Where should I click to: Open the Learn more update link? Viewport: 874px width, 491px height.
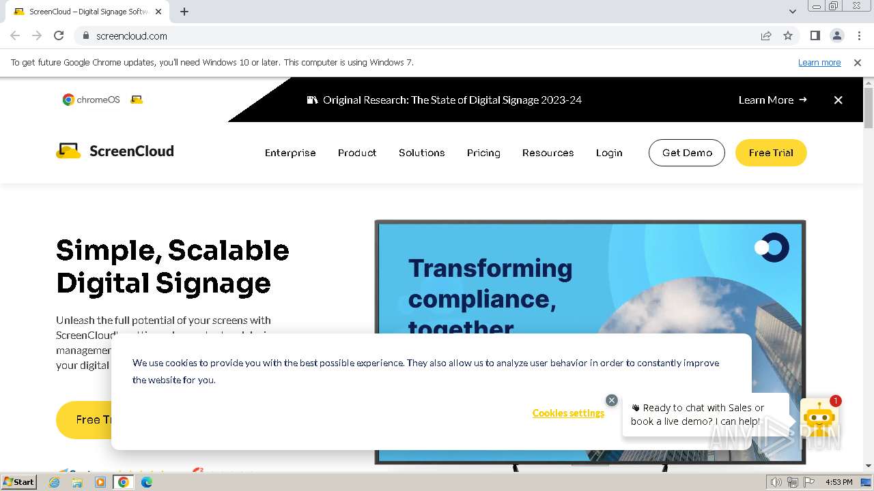click(x=819, y=63)
